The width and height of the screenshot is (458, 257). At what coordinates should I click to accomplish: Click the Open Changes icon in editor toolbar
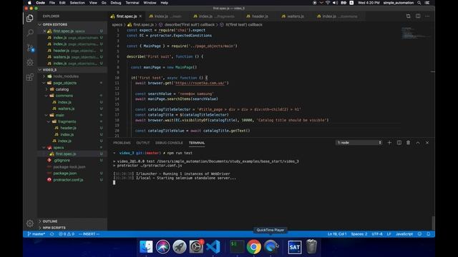(x=408, y=16)
